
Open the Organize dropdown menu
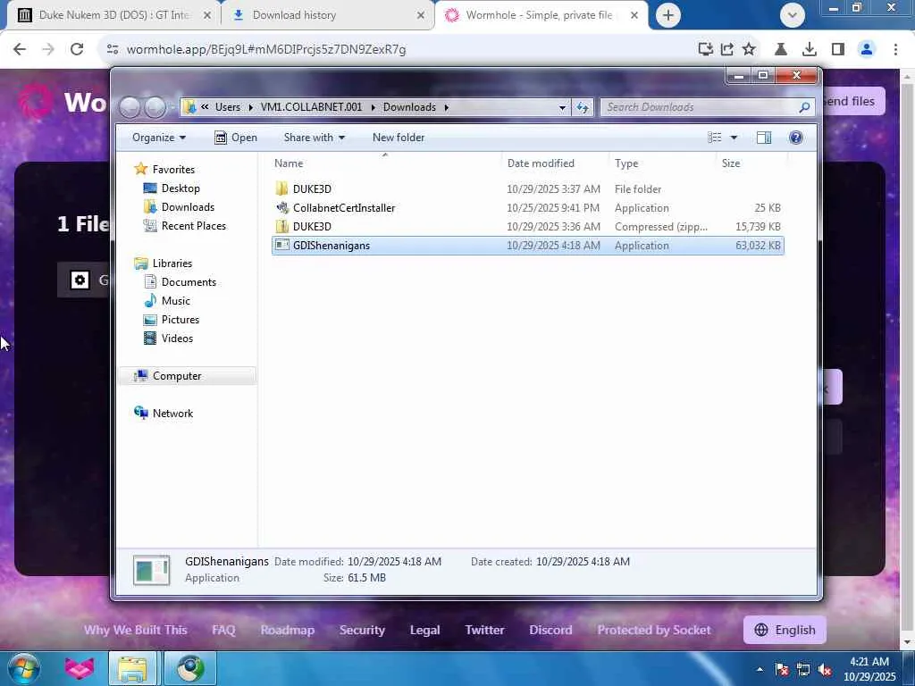(x=159, y=138)
